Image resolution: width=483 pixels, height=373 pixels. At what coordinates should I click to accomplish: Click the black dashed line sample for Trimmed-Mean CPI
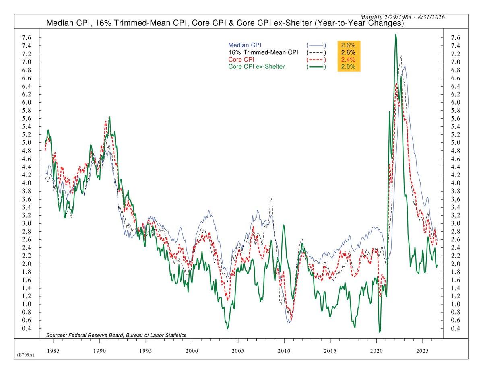point(316,52)
